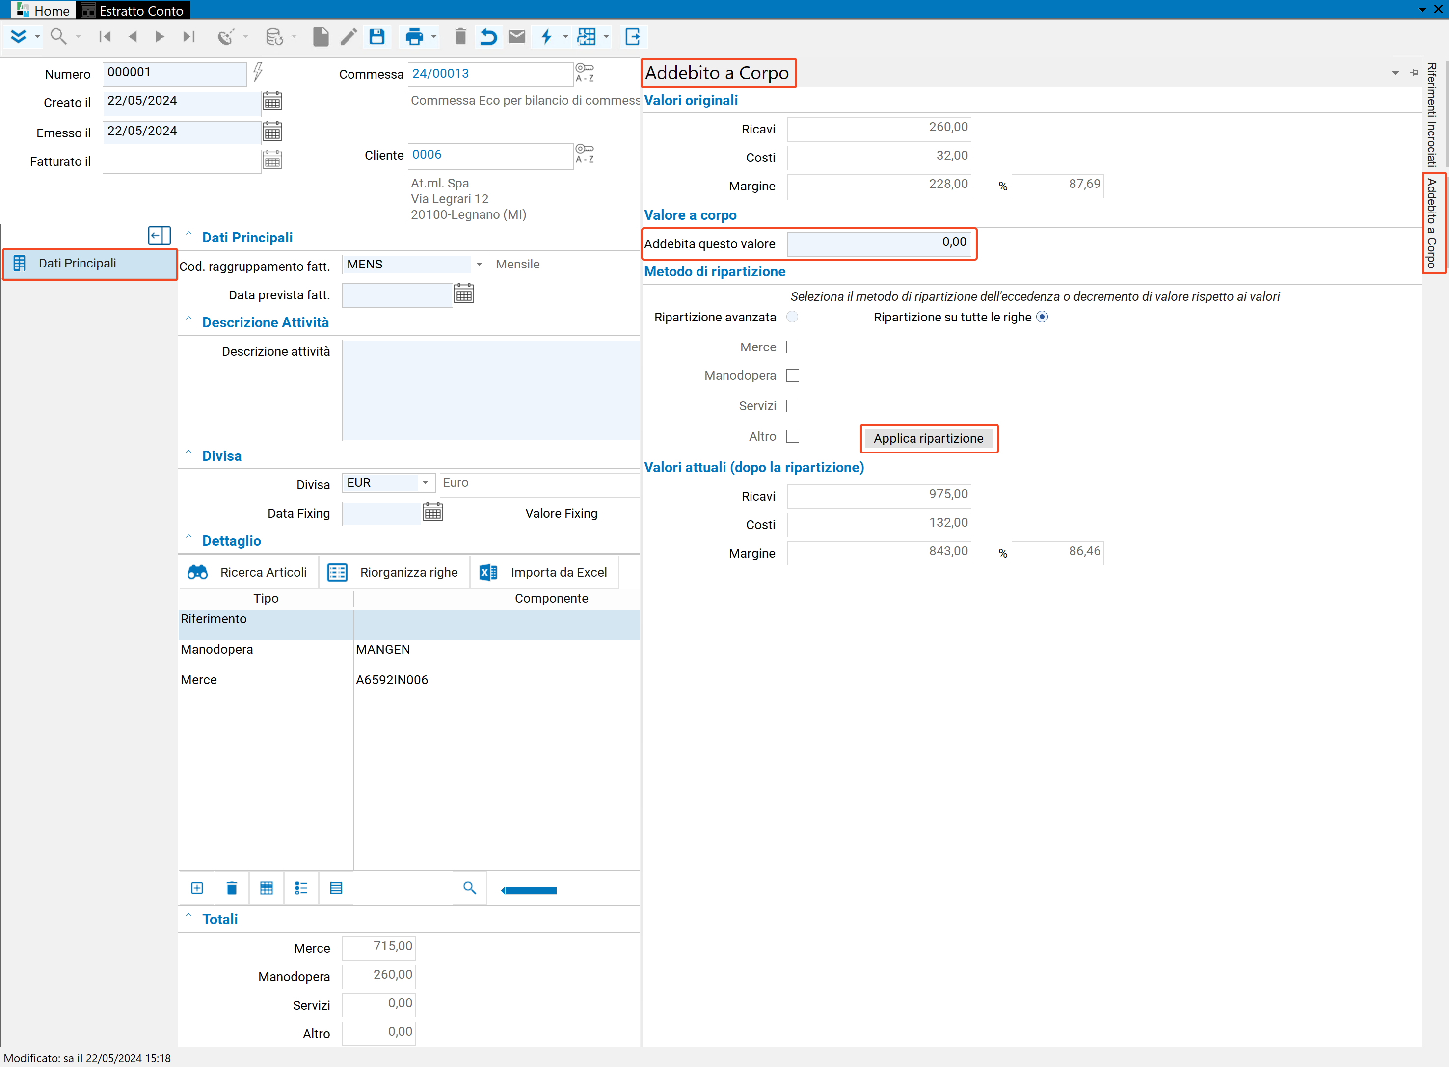Click the blue horizontal scroll slider below grid

(529, 891)
